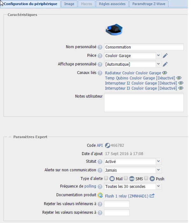Click the Push notification icon
Image resolution: width=192 pixels, height=223 pixels.
click(152, 179)
